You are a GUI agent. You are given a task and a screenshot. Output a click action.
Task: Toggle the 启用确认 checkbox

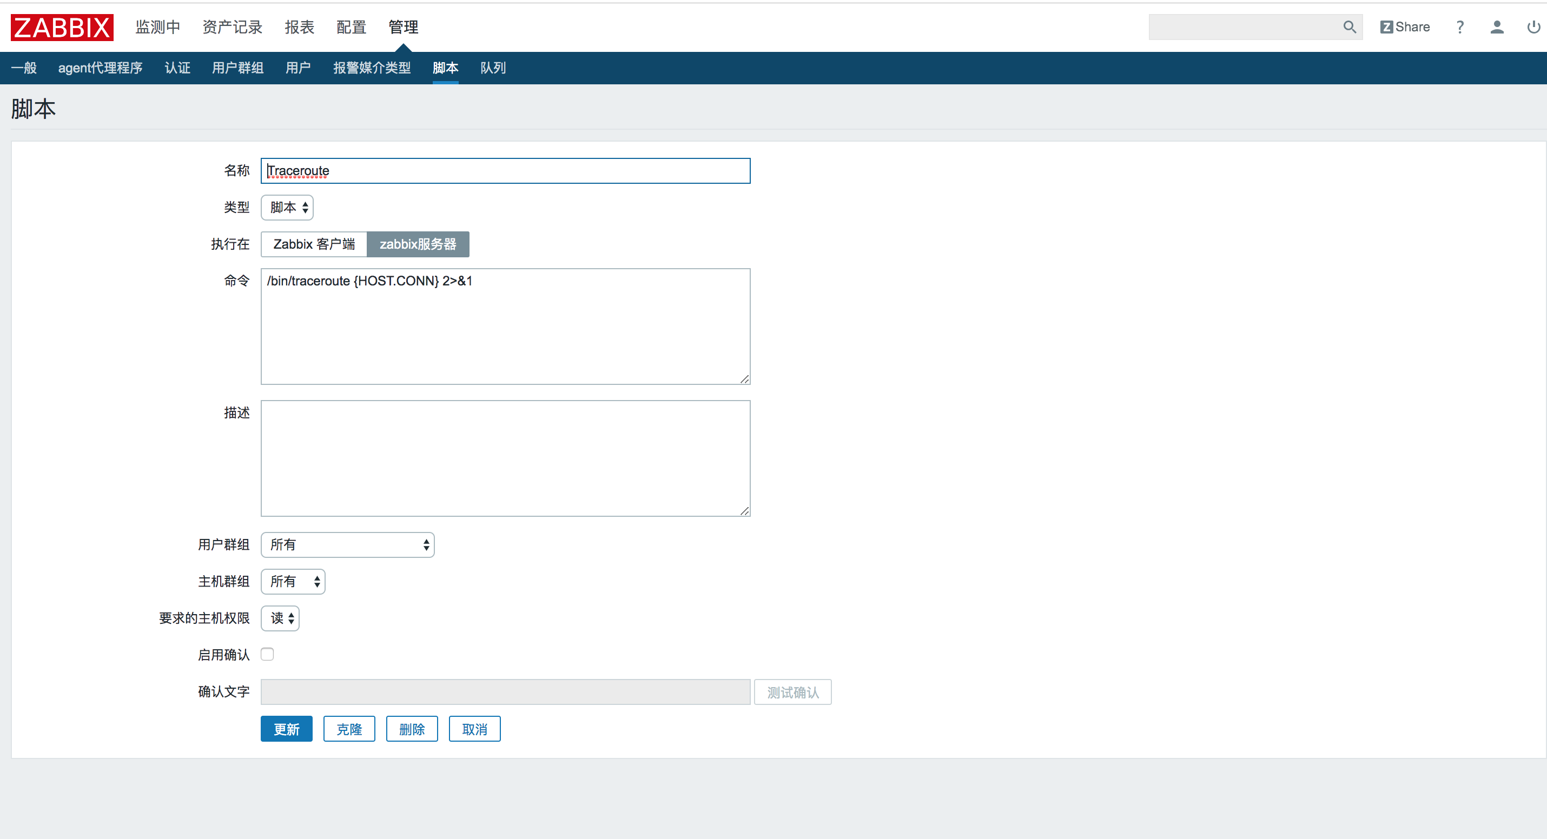tap(267, 654)
